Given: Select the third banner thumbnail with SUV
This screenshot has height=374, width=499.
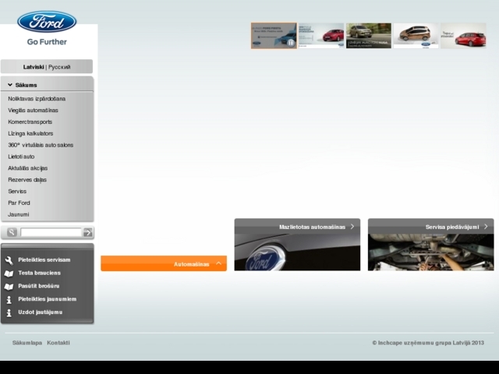Looking at the screenshot, I should tap(369, 36).
